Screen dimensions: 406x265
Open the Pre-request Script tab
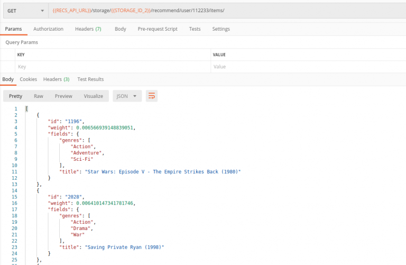[x=158, y=29]
